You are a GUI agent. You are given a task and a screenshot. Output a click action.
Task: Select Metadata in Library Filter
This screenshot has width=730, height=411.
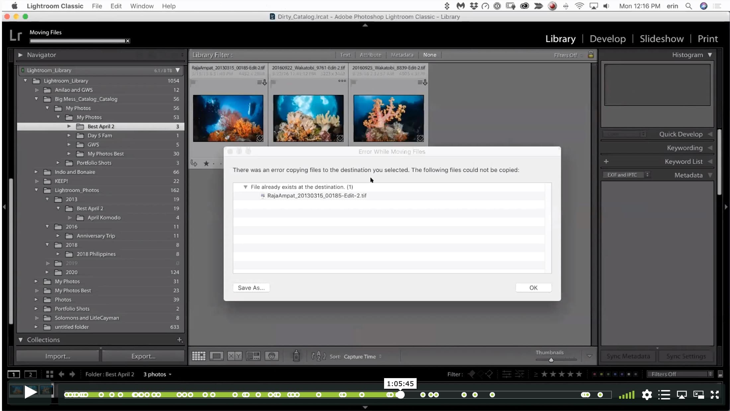pyautogui.click(x=402, y=55)
